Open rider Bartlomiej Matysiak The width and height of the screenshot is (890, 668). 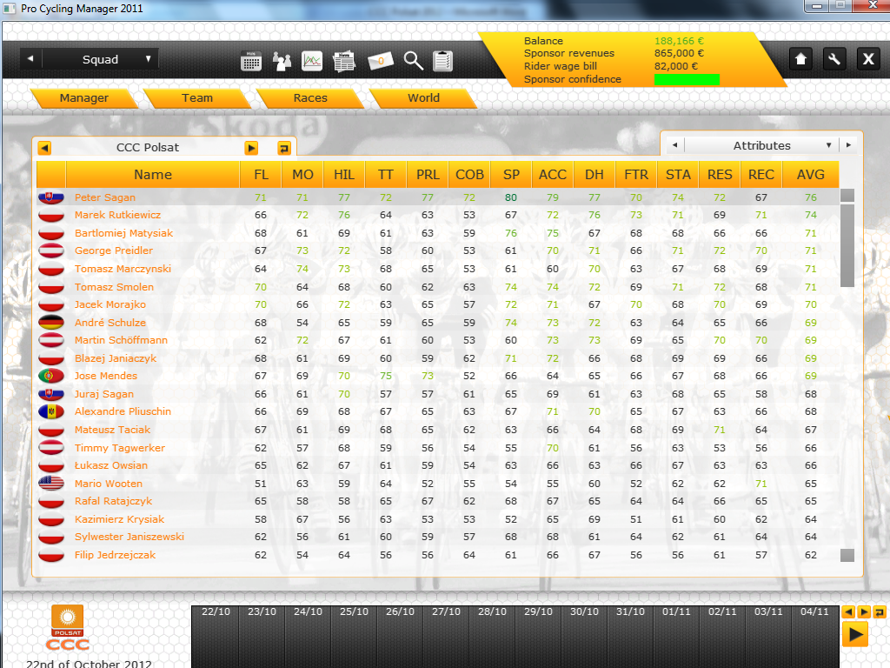tap(123, 233)
